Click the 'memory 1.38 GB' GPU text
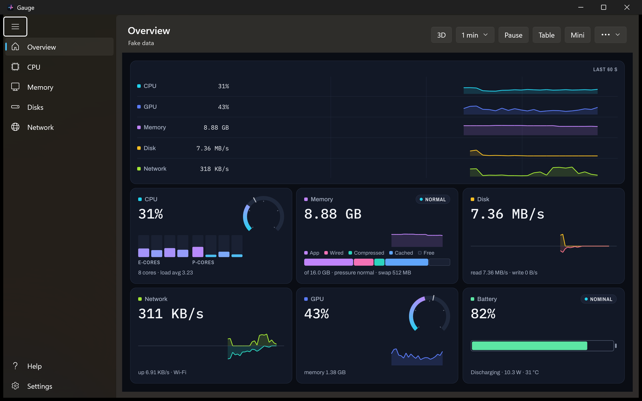The height and width of the screenshot is (401, 642). click(x=325, y=373)
